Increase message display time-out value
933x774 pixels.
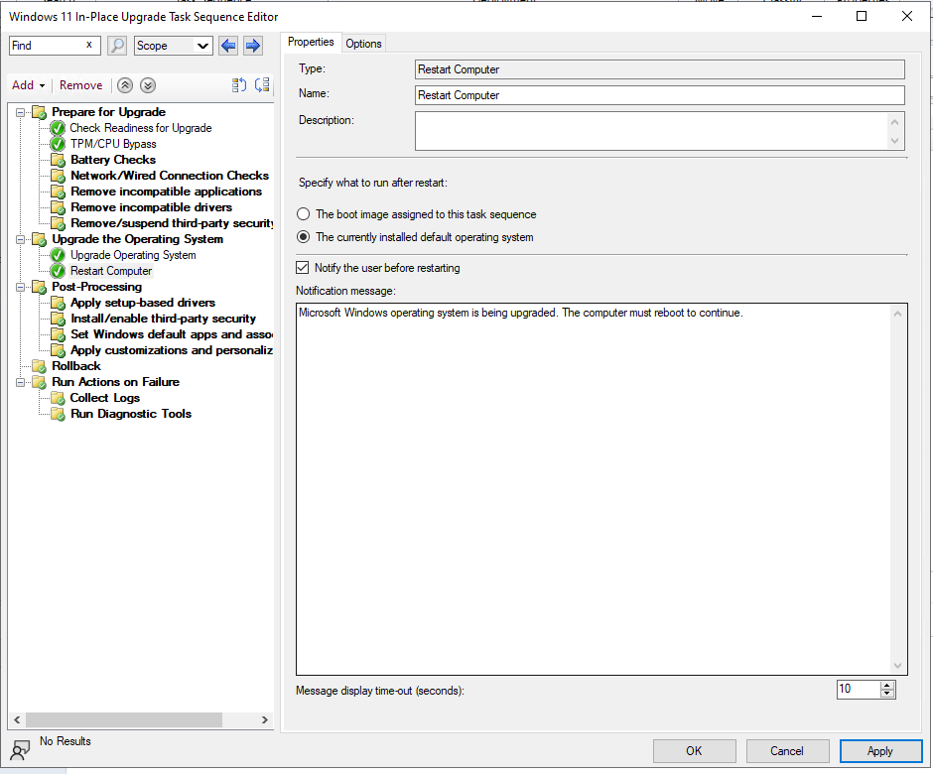[887, 685]
